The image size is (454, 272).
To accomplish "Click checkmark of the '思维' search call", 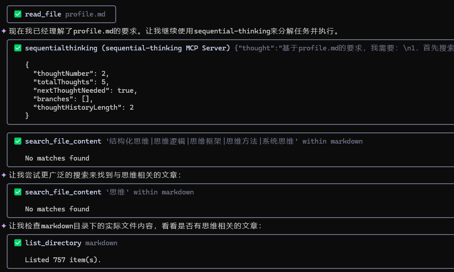I will pyautogui.click(x=18, y=192).
